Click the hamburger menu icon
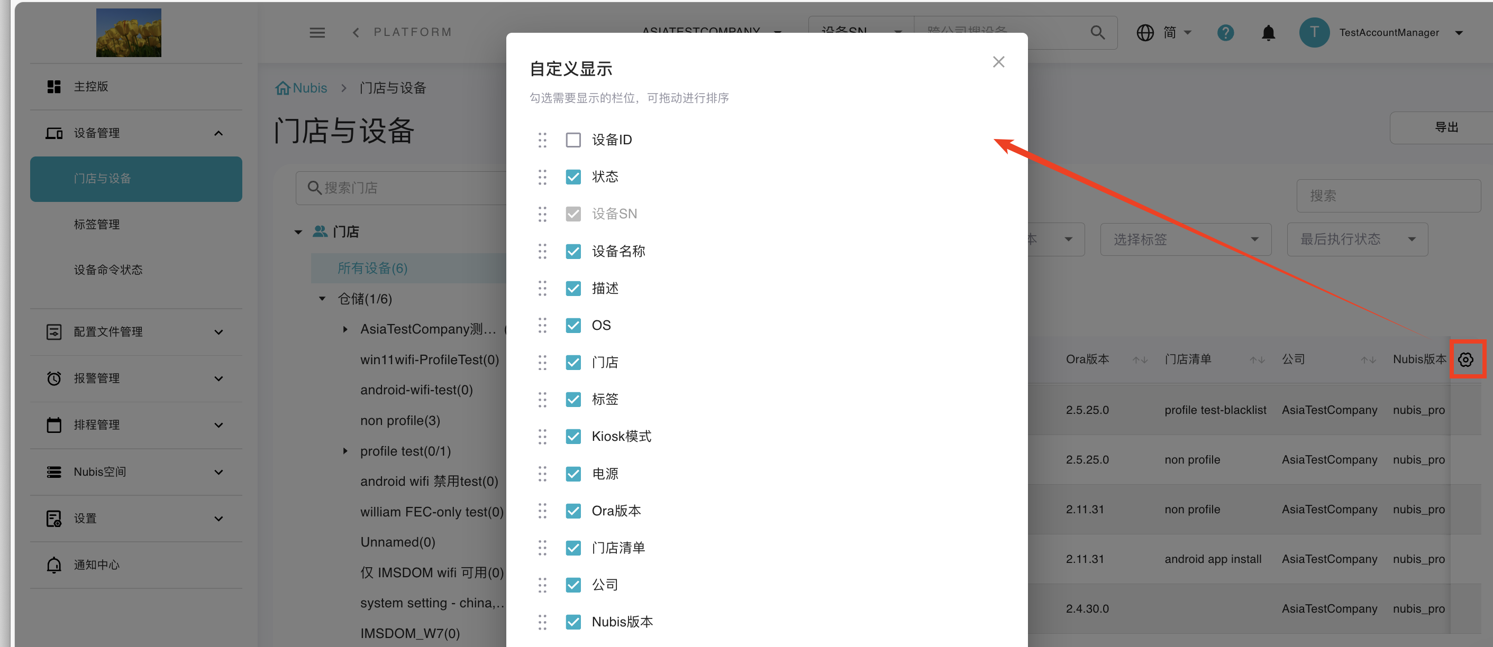The height and width of the screenshot is (647, 1493). 317,32
